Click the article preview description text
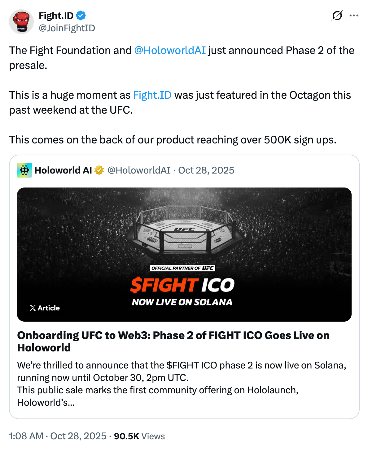368x452 pixels. tap(182, 384)
